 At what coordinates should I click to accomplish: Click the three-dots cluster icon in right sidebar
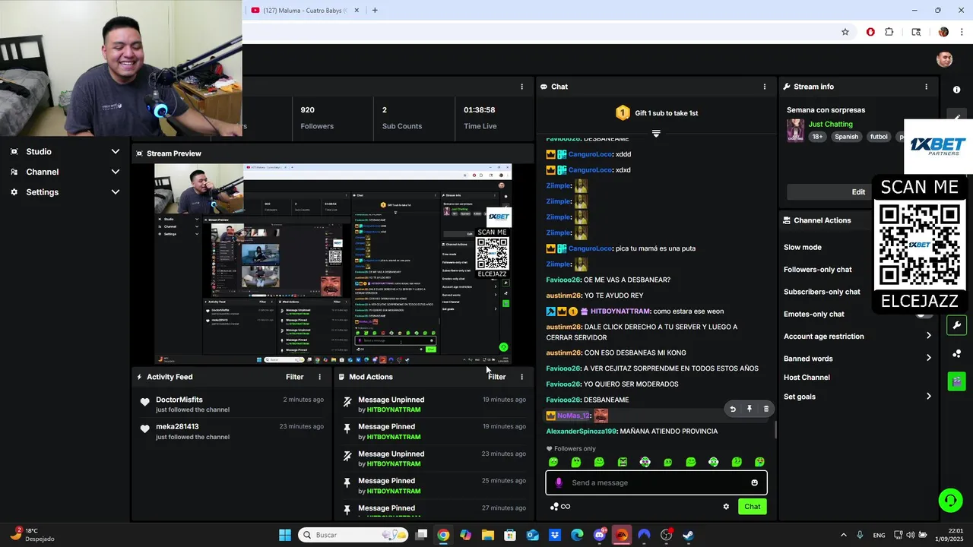[956, 354]
